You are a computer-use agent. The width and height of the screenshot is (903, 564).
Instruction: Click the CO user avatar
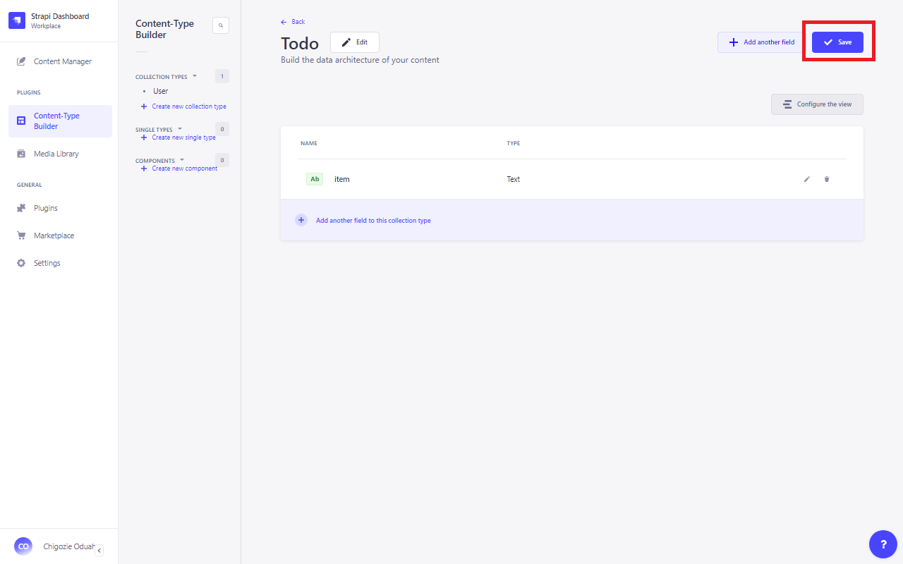pos(23,546)
